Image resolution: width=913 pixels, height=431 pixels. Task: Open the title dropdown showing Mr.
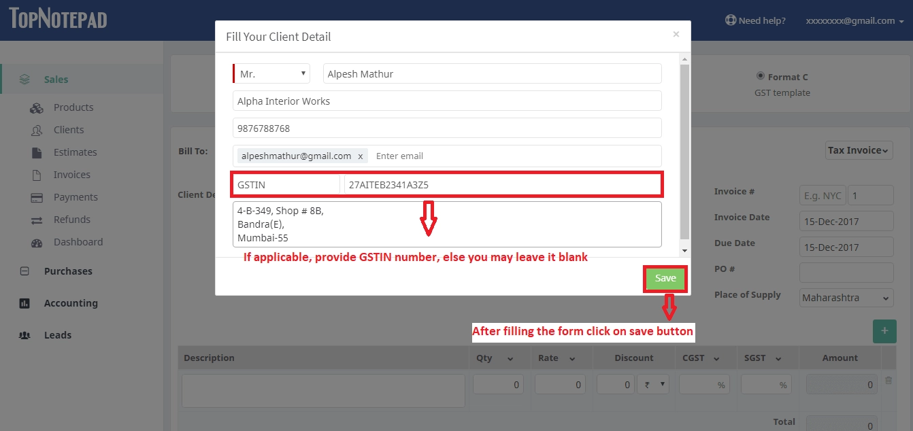tap(270, 73)
